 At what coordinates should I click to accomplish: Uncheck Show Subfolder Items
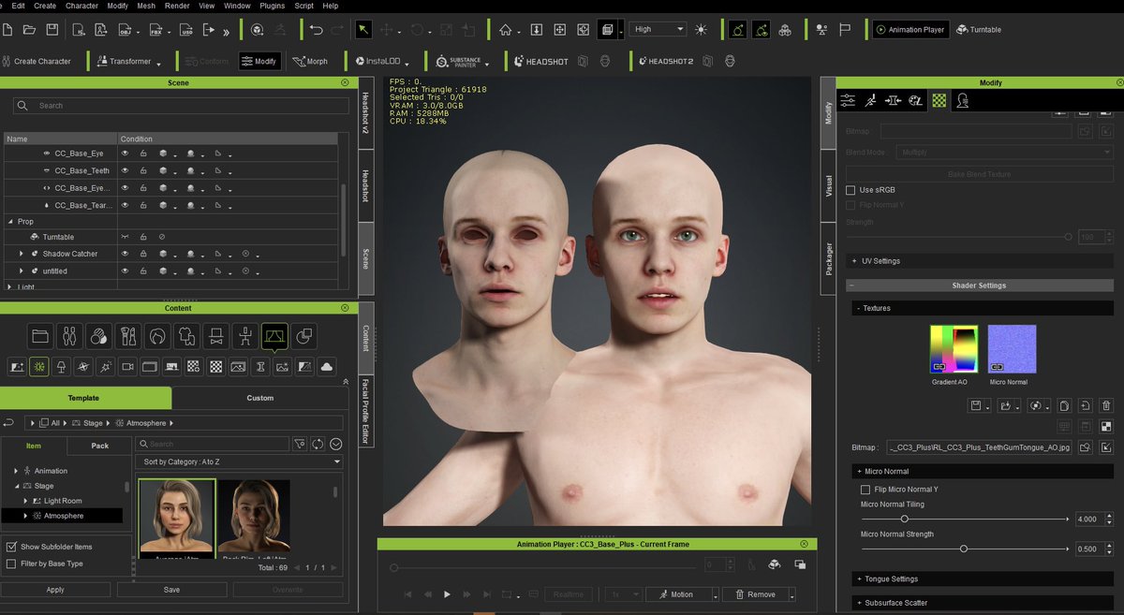(x=11, y=547)
